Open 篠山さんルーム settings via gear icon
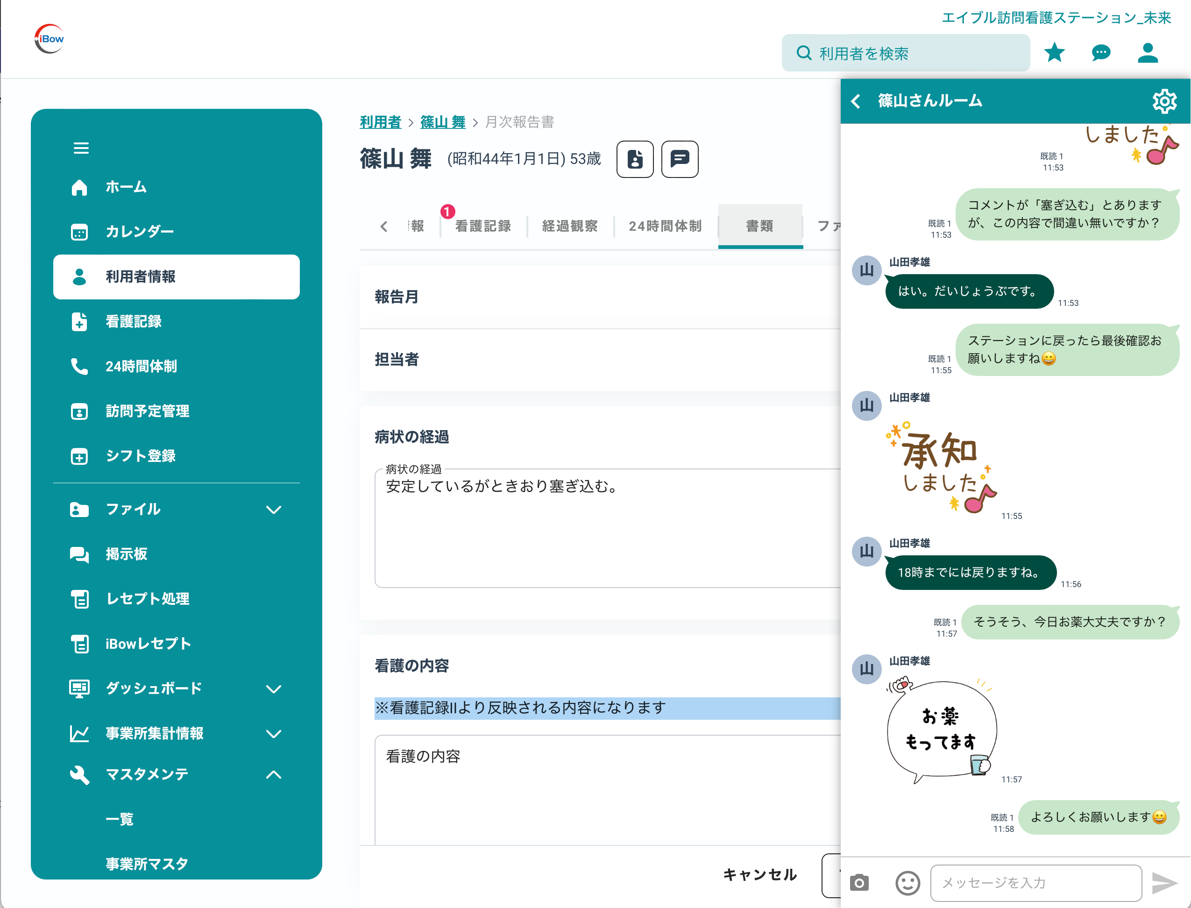Viewport: 1191px width, 908px height. [1166, 100]
